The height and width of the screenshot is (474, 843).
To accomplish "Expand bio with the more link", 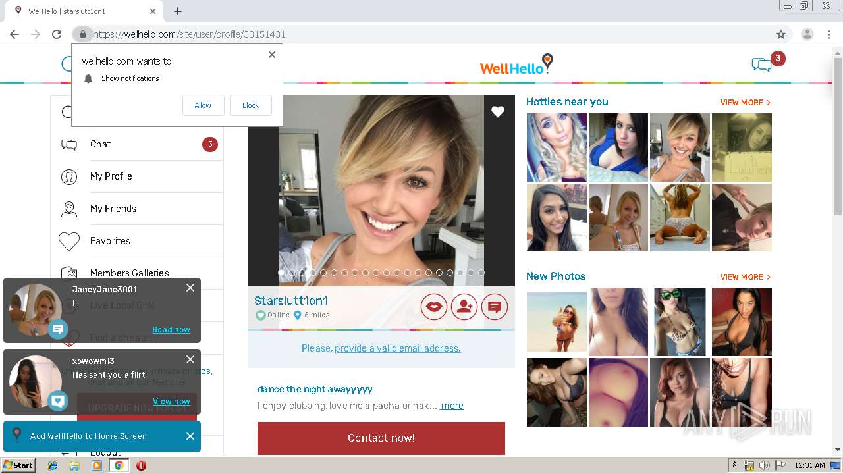I will tap(452, 406).
